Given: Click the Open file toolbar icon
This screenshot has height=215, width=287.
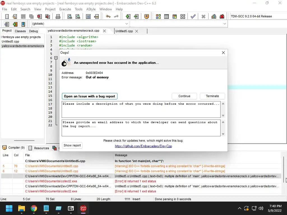Looking at the screenshot, I should point(15,17).
